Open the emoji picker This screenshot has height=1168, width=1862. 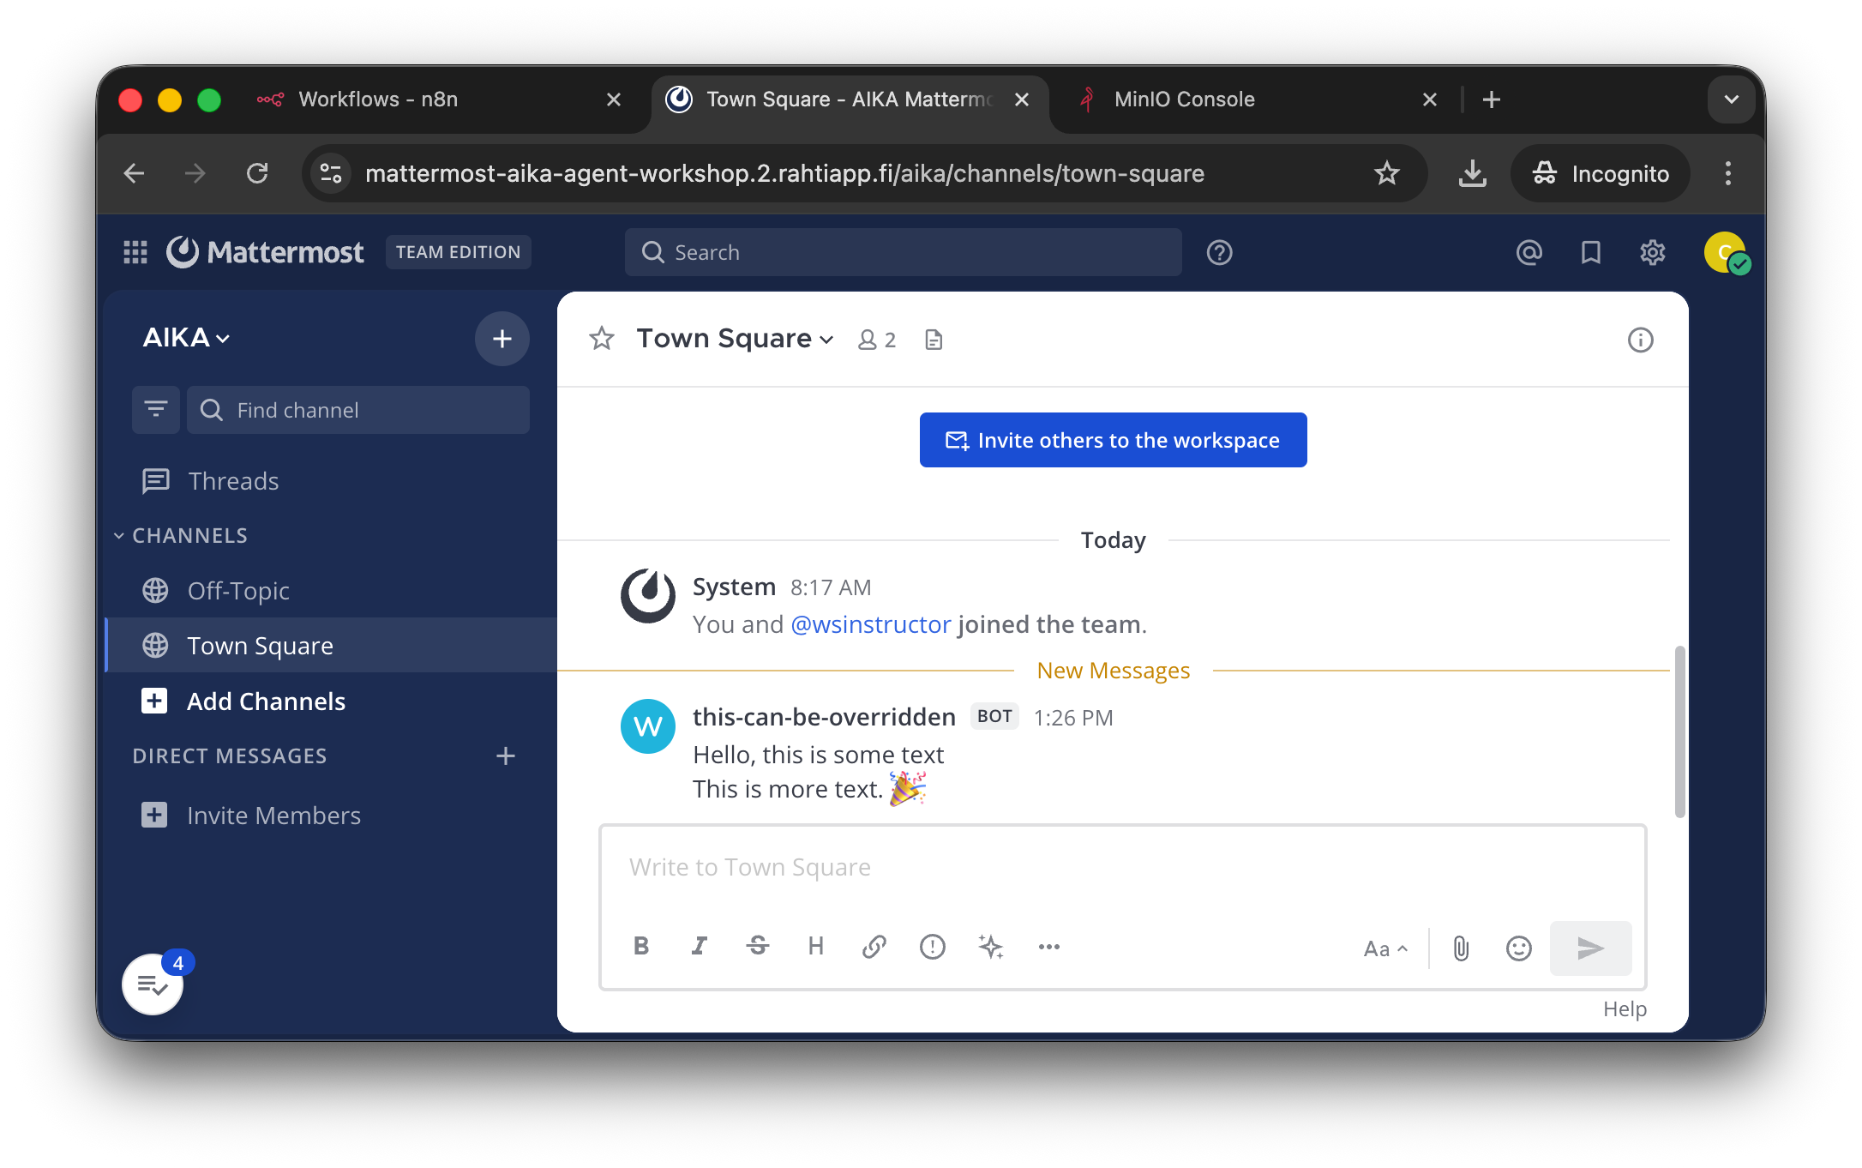click(1518, 948)
